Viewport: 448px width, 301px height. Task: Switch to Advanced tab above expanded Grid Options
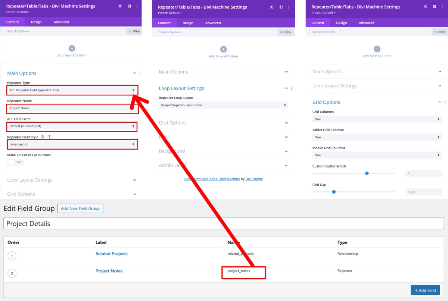click(366, 23)
